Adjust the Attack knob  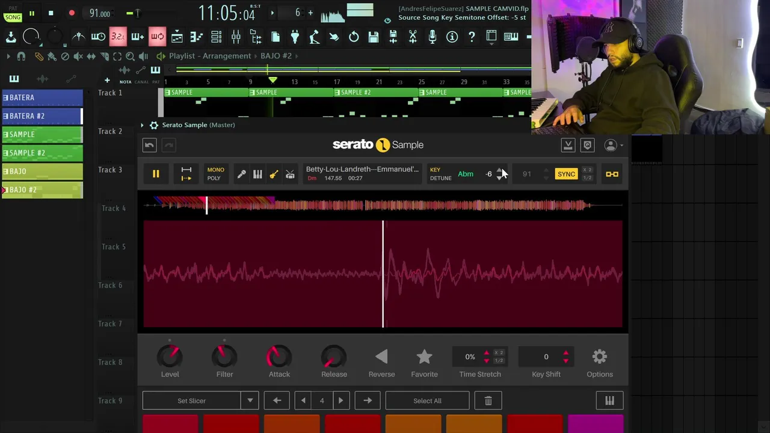[279, 357]
